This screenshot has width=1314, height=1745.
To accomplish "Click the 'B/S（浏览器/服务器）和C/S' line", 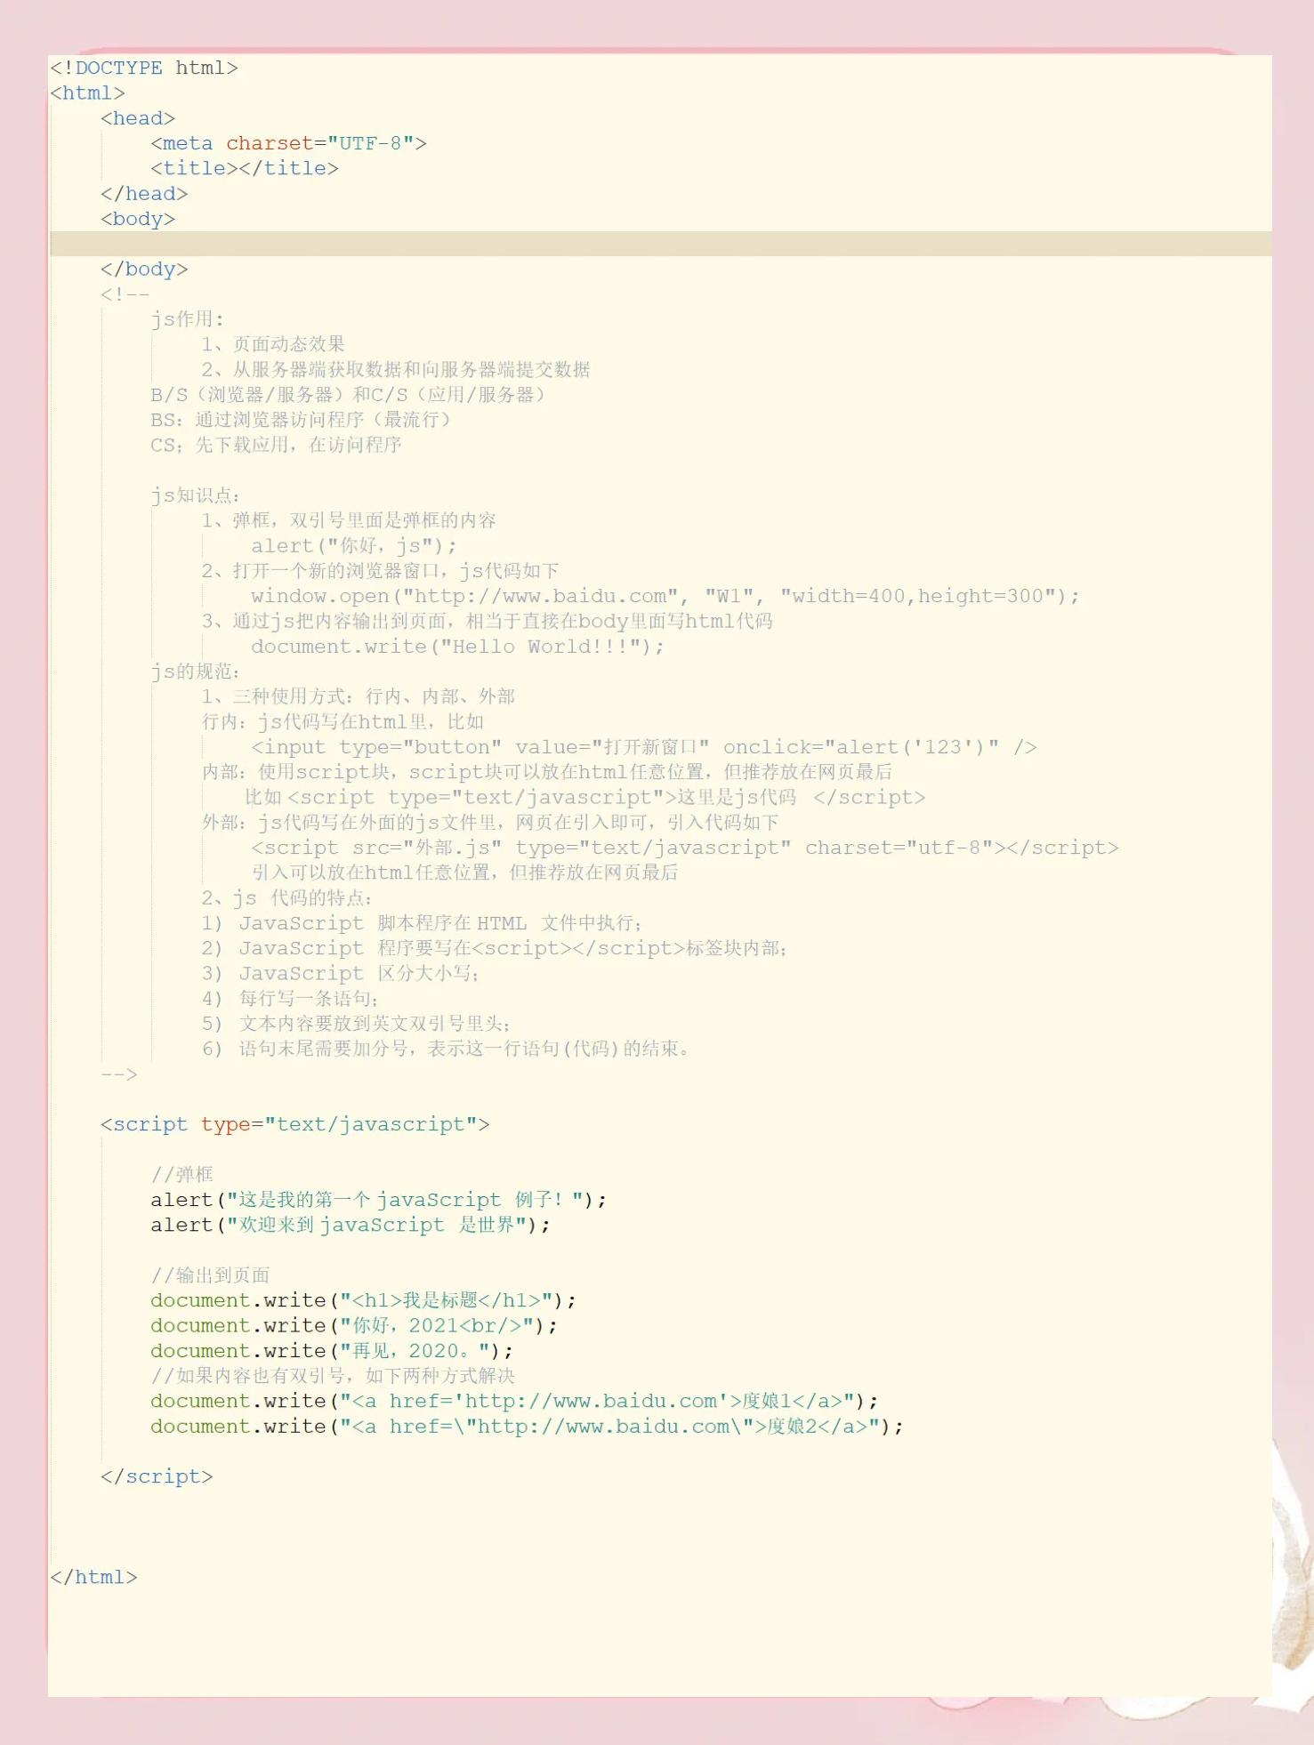I will pyautogui.click(x=348, y=395).
